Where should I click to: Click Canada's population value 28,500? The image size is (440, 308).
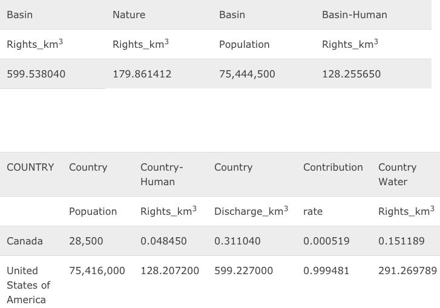pos(86,241)
